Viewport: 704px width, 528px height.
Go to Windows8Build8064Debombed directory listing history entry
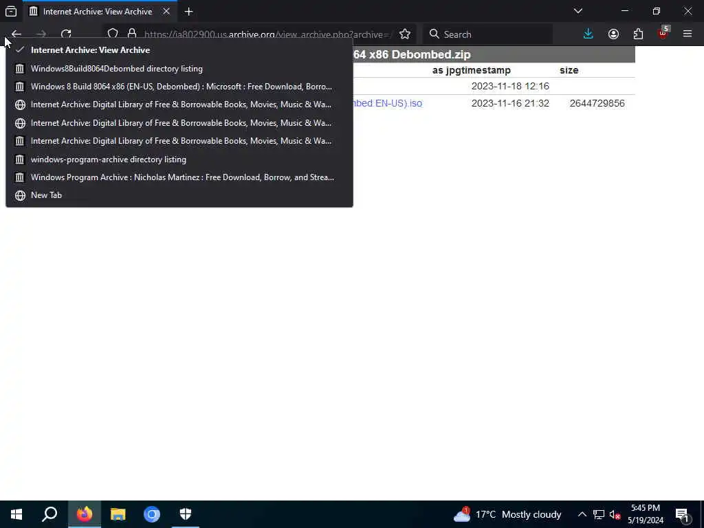179,69
